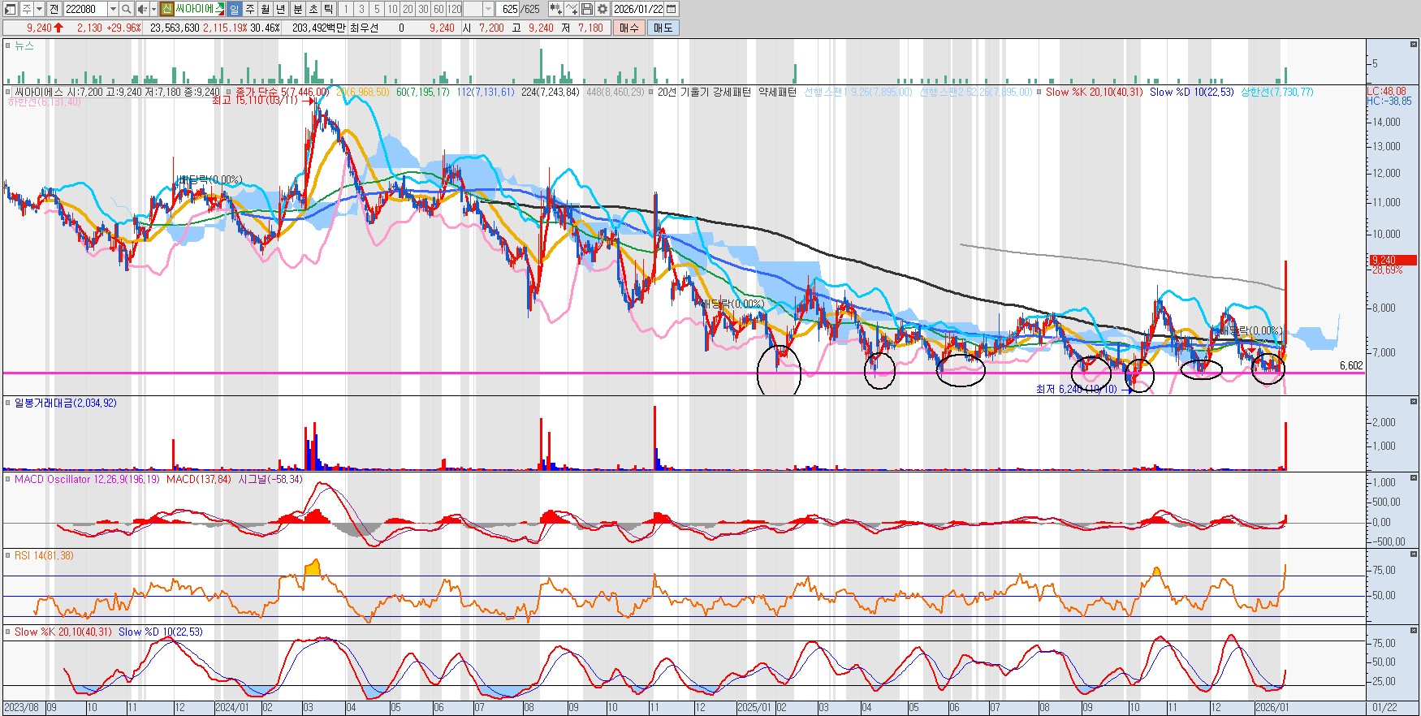
Task: Click the panel layout icon at toolbar start
Action: [x=11, y=9]
